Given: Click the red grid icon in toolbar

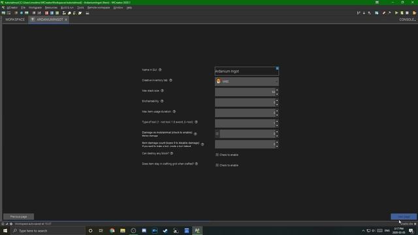Looking at the screenshot, I should (x=46, y=13).
